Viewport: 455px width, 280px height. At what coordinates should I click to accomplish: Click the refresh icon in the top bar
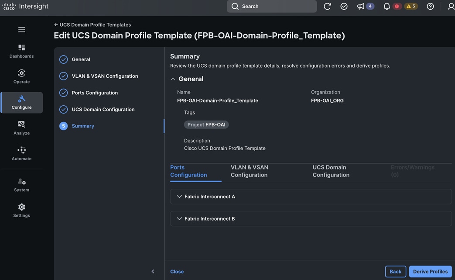click(327, 7)
